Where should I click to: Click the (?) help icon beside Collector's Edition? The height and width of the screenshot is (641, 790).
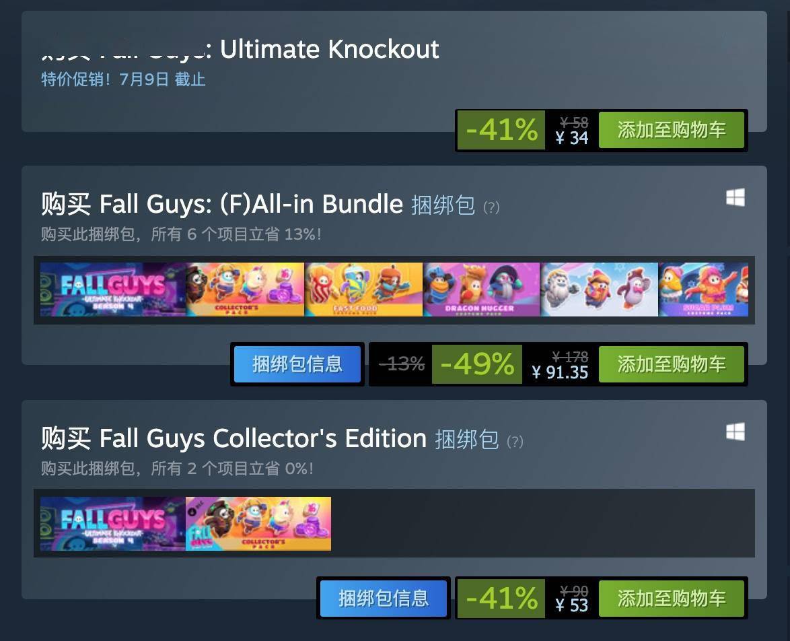pos(515,442)
